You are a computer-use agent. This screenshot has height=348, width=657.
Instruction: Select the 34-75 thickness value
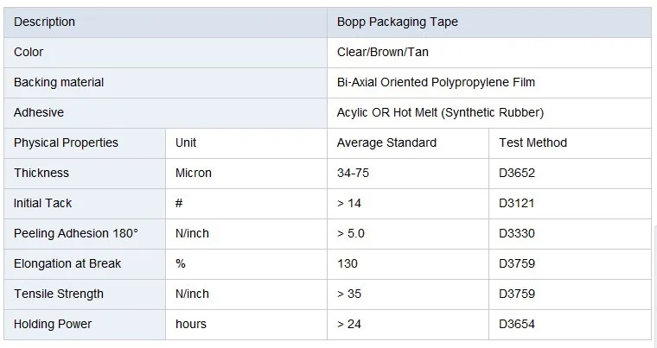click(x=353, y=173)
